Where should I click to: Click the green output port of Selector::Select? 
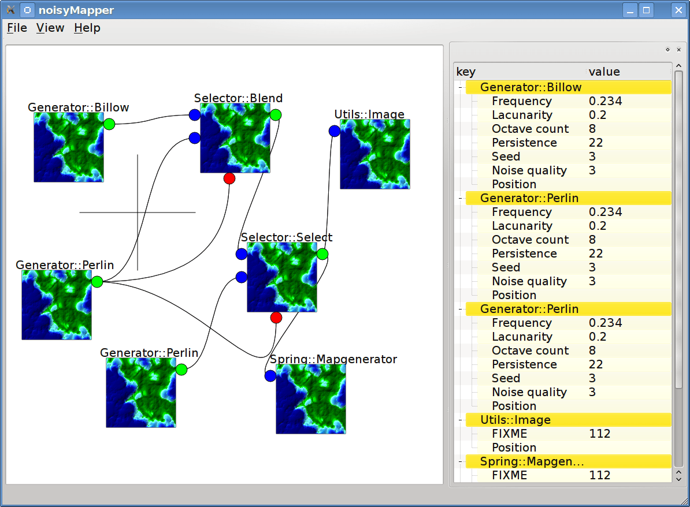click(x=321, y=254)
